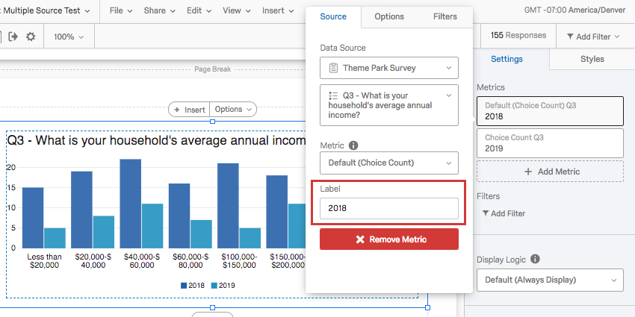Image resolution: width=635 pixels, height=317 pixels.
Task: Click the Label input field containing 2018
Action: click(x=389, y=209)
